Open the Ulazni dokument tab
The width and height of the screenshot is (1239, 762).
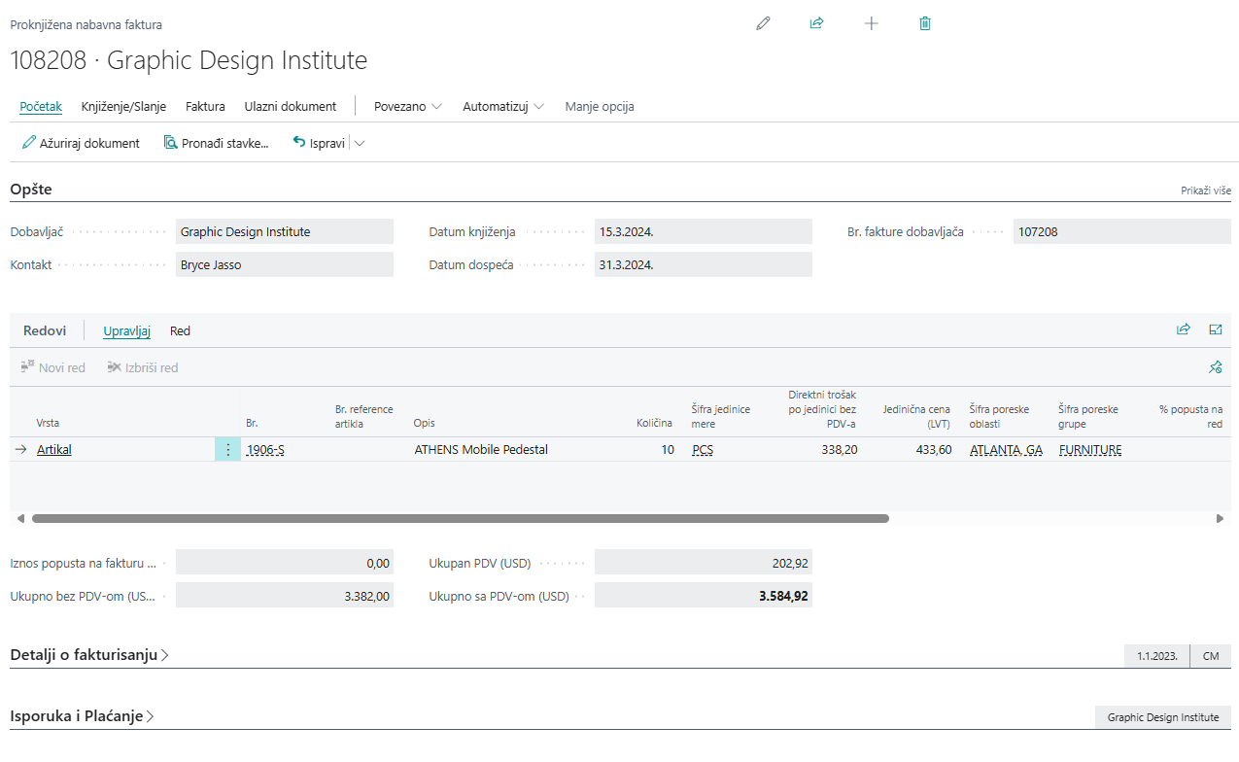click(290, 106)
